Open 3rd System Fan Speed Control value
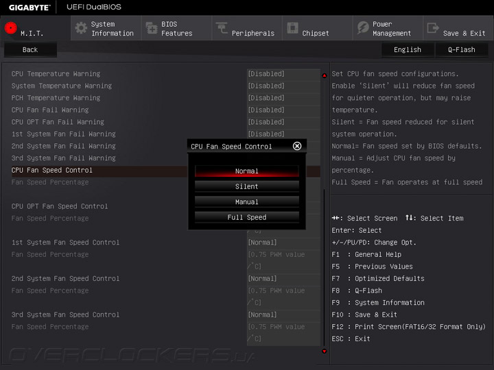This screenshot has width=494, height=370. pos(283,315)
